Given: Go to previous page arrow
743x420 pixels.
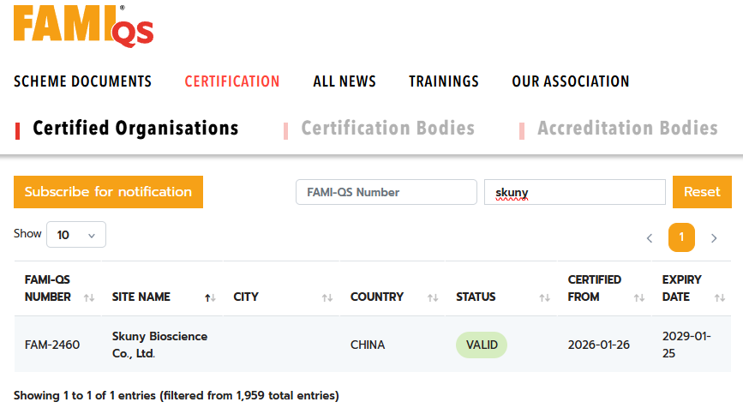Looking at the screenshot, I should tap(650, 238).
